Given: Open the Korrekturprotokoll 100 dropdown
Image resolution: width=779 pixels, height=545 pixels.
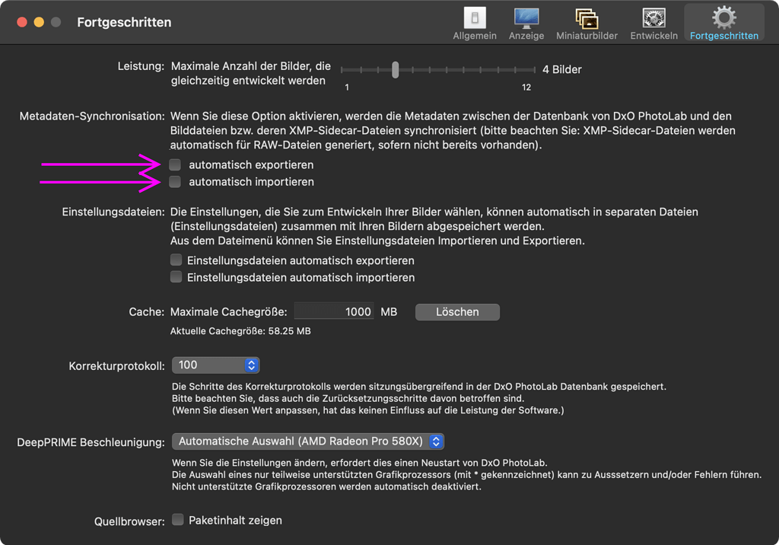Looking at the screenshot, I should click(x=215, y=365).
